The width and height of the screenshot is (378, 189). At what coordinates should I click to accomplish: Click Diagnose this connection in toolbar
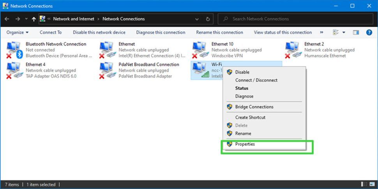tap(161, 33)
